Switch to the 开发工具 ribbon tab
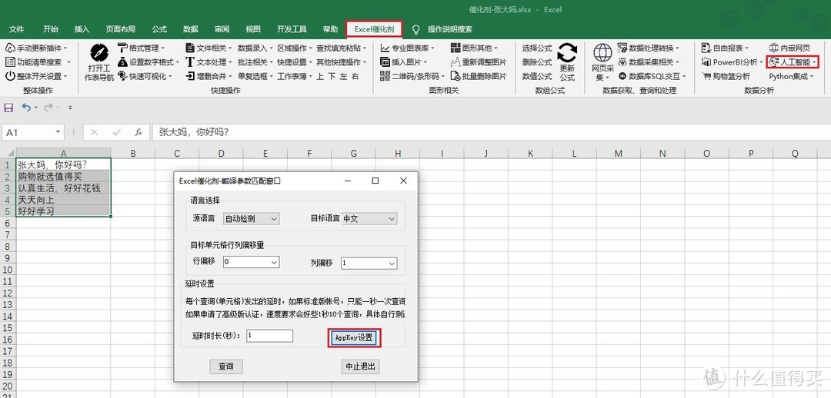831x398 pixels. [292, 29]
